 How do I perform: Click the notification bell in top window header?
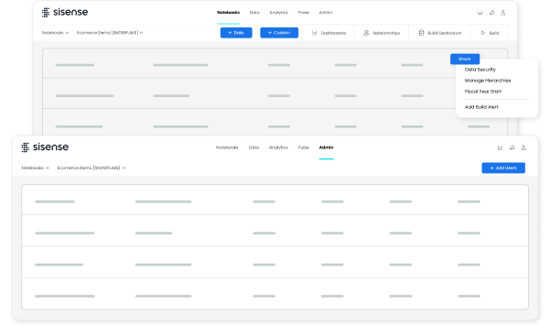coord(491,13)
